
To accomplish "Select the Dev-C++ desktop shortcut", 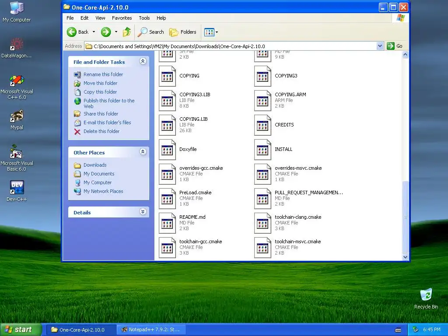I will coord(17,188).
